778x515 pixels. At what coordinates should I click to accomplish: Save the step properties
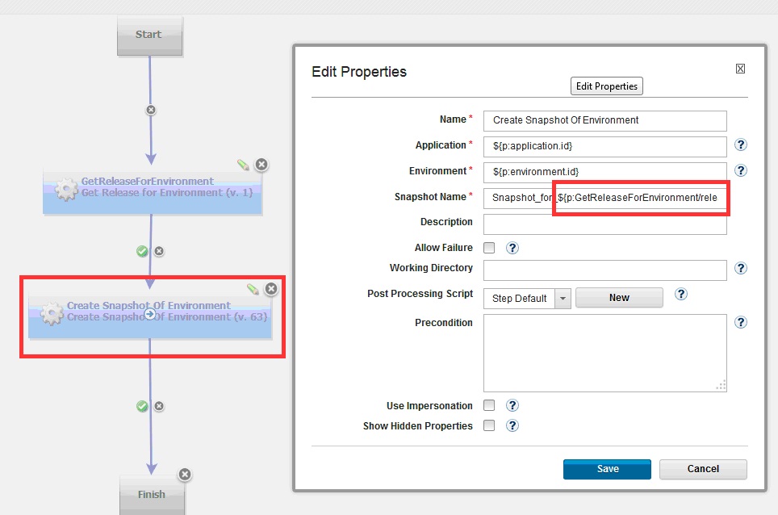(607, 469)
